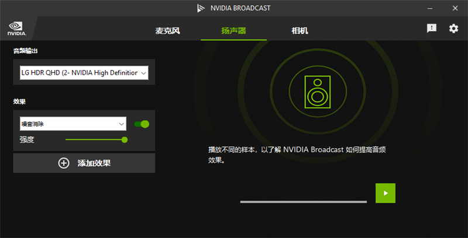The image size is (468, 238).
Task: Click the green 强度 slider handle
Action: pyautogui.click(x=124, y=139)
